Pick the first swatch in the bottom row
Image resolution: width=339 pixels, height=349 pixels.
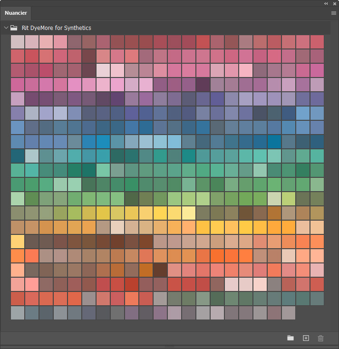click(x=18, y=313)
